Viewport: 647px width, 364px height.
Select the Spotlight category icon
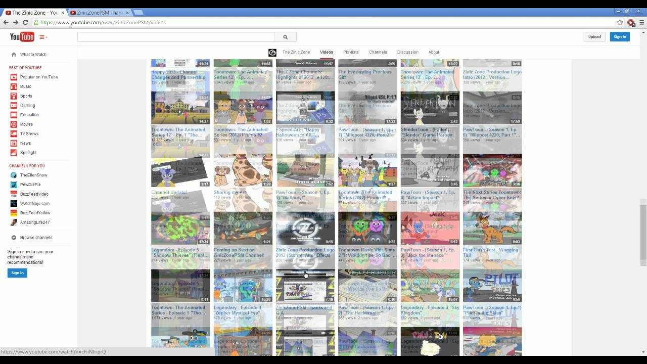tap(14, 153)
